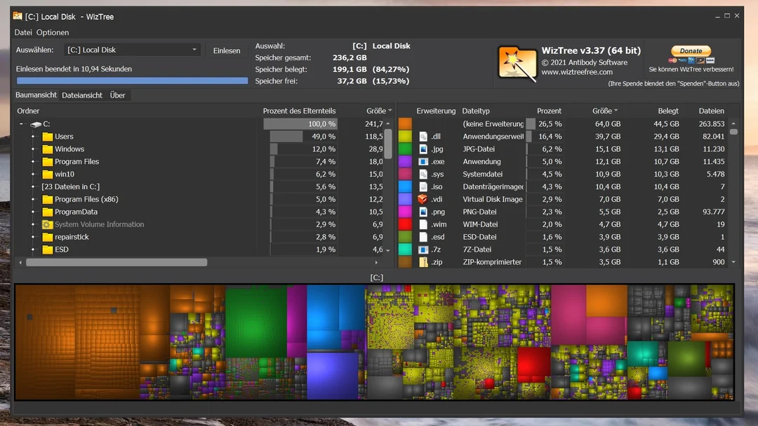This screenshot has height=426, width=758.
Task: Expand the Windows folder node
Action: tap(33, 149)
